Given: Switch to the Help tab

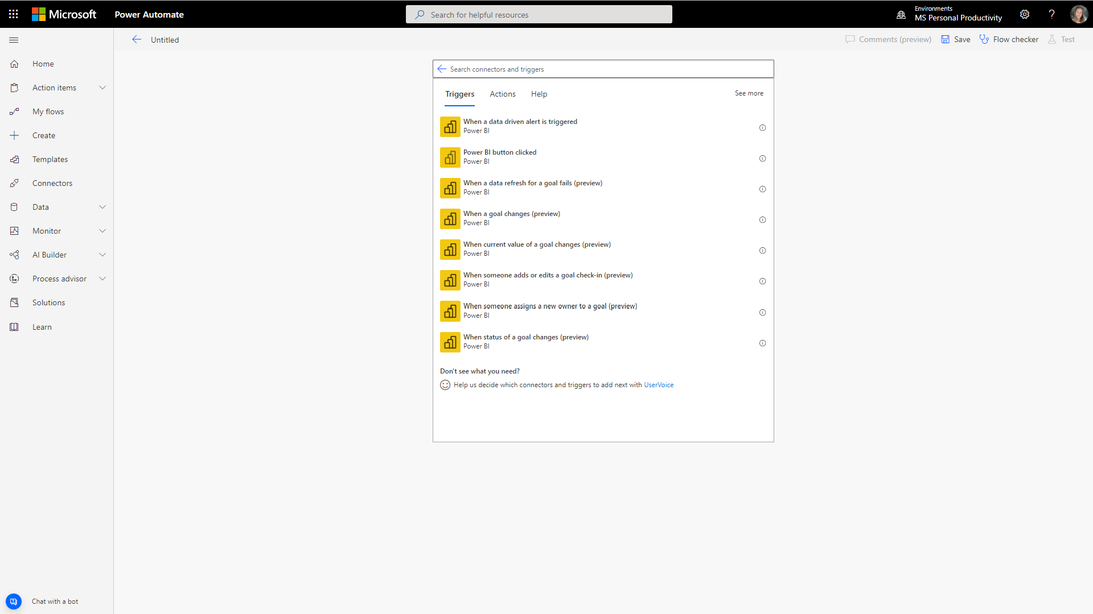Looking at the screenshot, I should [539, 94].
